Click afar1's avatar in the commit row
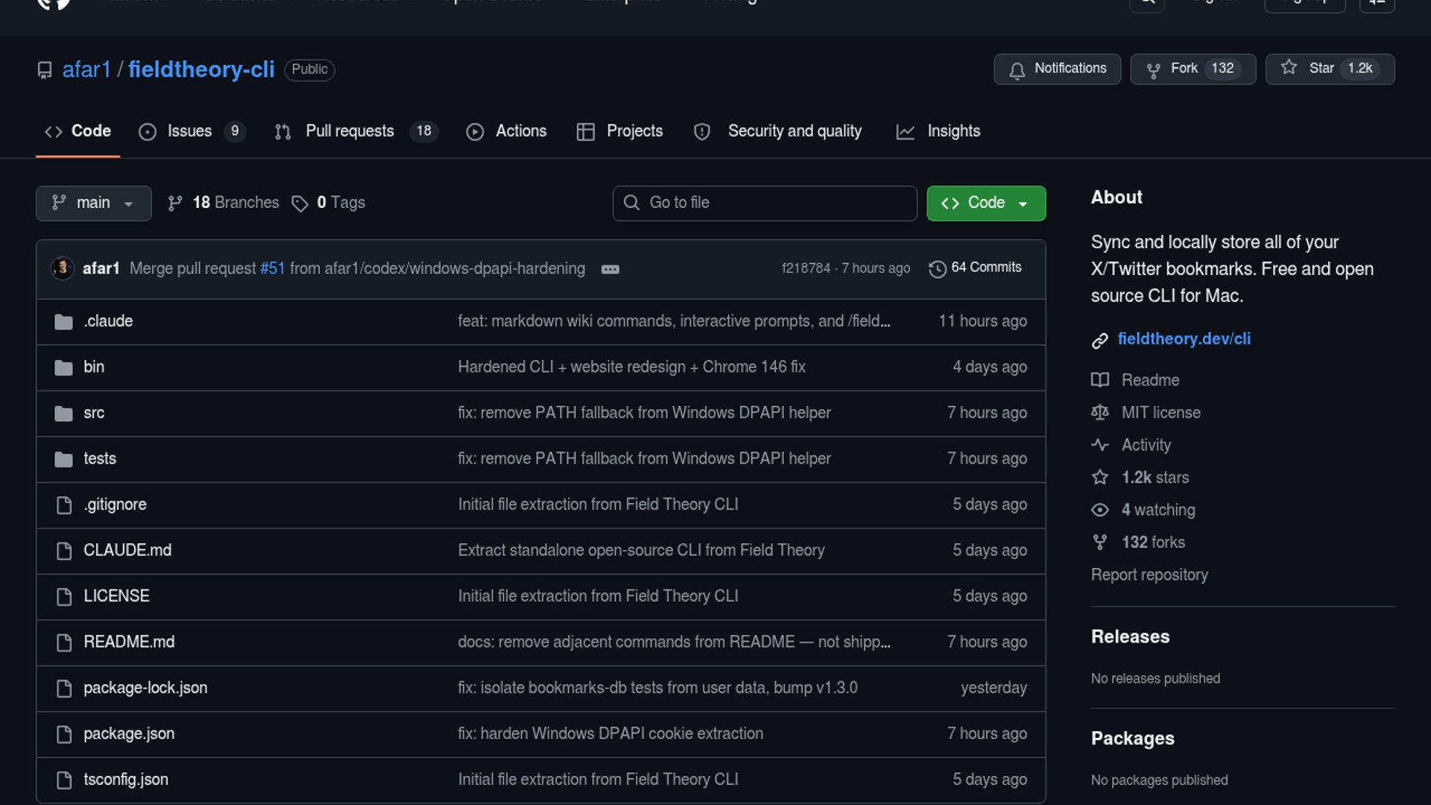The image size is (1431, 805). click(63, 268)
